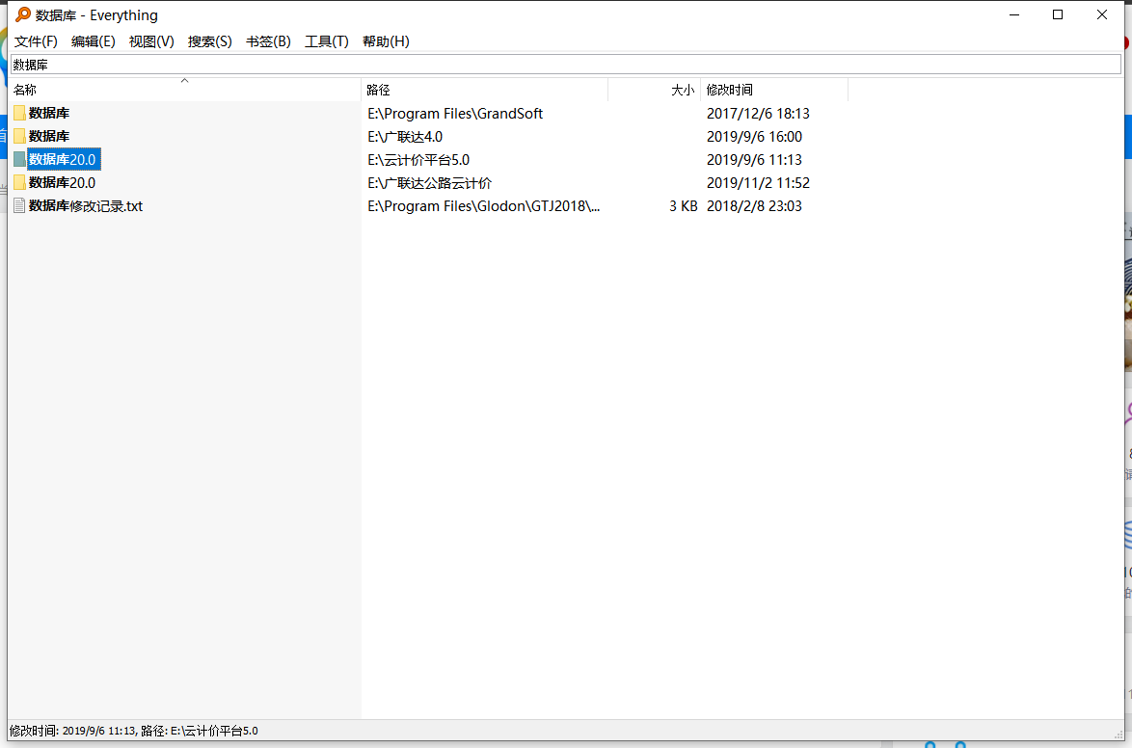
Task: Click path E:\广联达公路云计价
Action: click(429, 183)
